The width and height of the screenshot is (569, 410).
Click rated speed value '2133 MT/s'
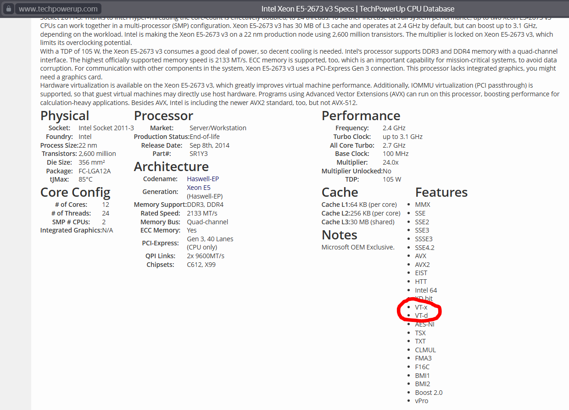pyautogui.click(x=202, y=213)
